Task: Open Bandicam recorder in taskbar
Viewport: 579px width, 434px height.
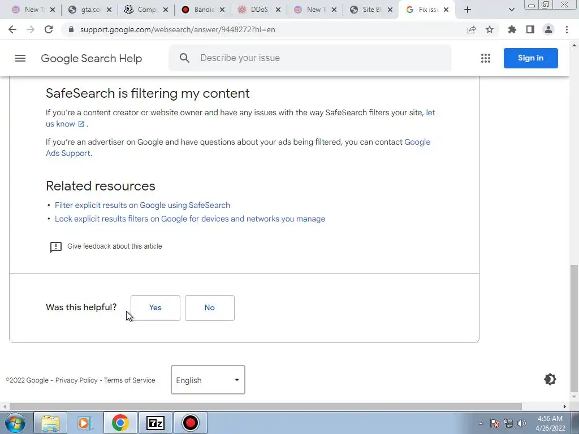Action: pos(190,423)
